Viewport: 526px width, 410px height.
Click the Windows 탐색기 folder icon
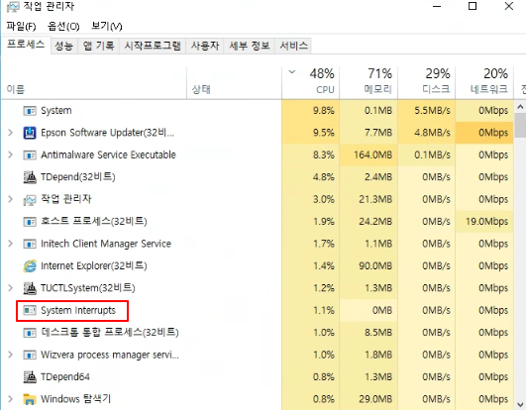[30, 399]
